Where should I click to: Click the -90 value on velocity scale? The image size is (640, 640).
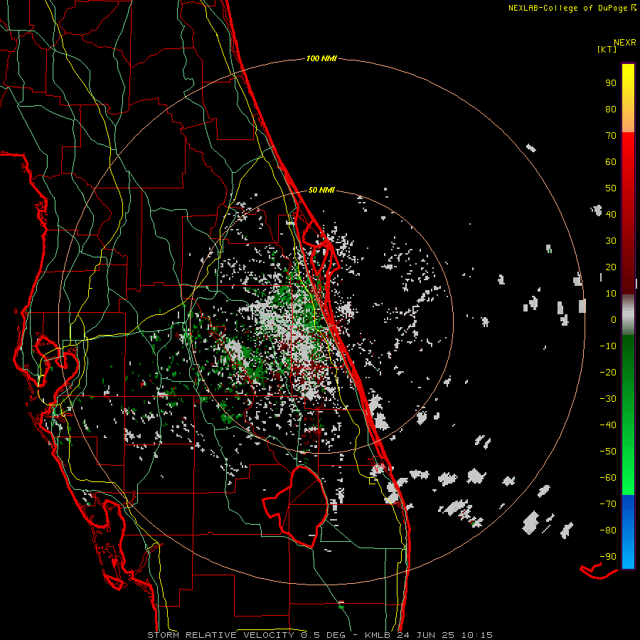pos(608,557)
